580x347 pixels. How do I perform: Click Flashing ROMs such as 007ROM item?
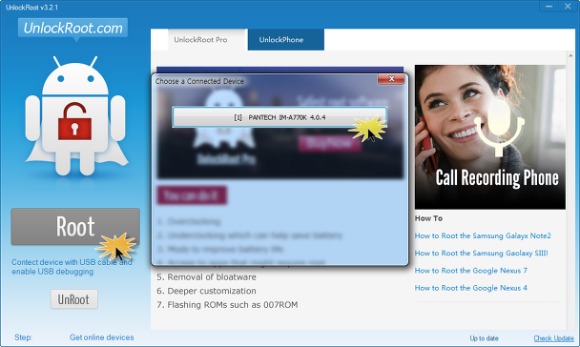tap(227, 305)
